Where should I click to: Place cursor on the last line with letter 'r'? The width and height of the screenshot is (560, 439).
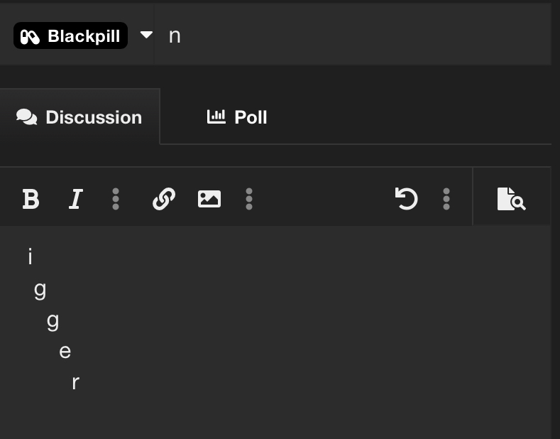75,383
